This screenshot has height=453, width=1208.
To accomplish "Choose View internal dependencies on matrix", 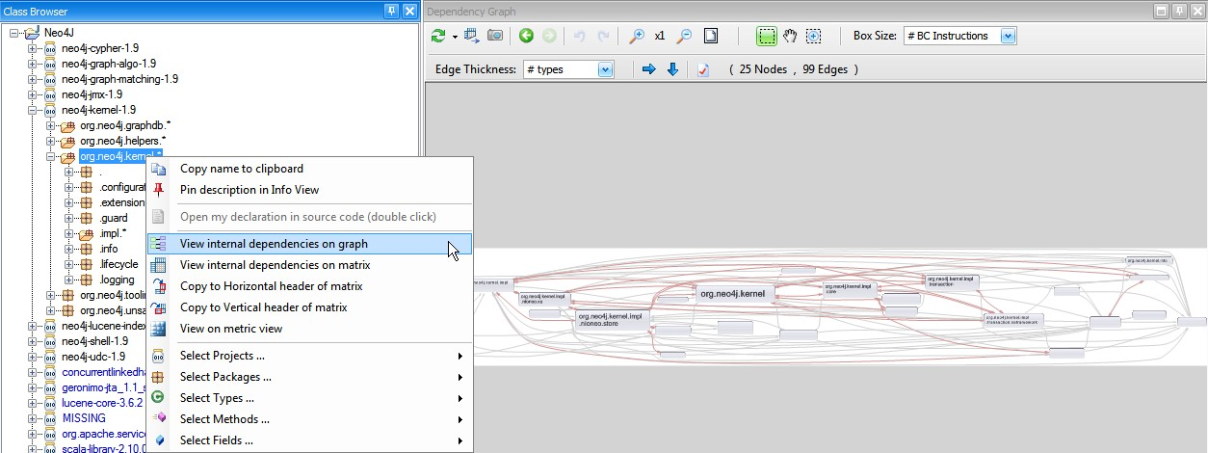I will 310,265.
